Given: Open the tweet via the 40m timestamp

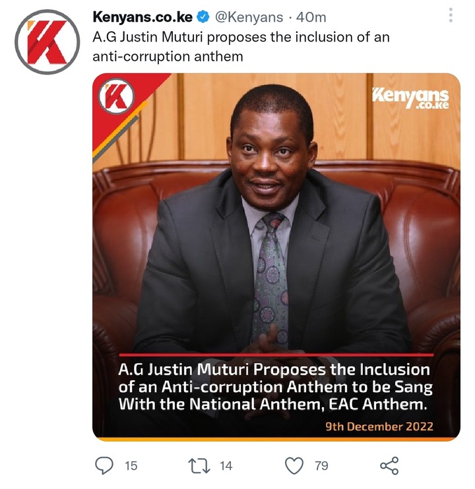Looking at the screenshot, I should coord(311,17).
